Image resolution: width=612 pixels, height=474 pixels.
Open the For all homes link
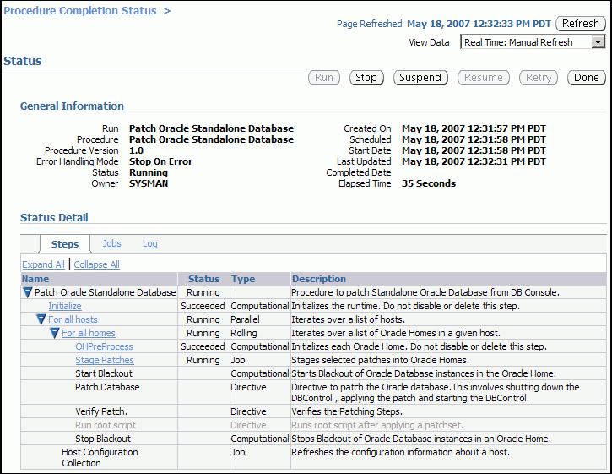pyautogui.click(x=89, y=334)
